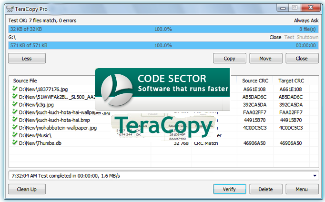This screenshot has height=202, width=325.
Task: Click the Move button
Action: tap(265, 59)
